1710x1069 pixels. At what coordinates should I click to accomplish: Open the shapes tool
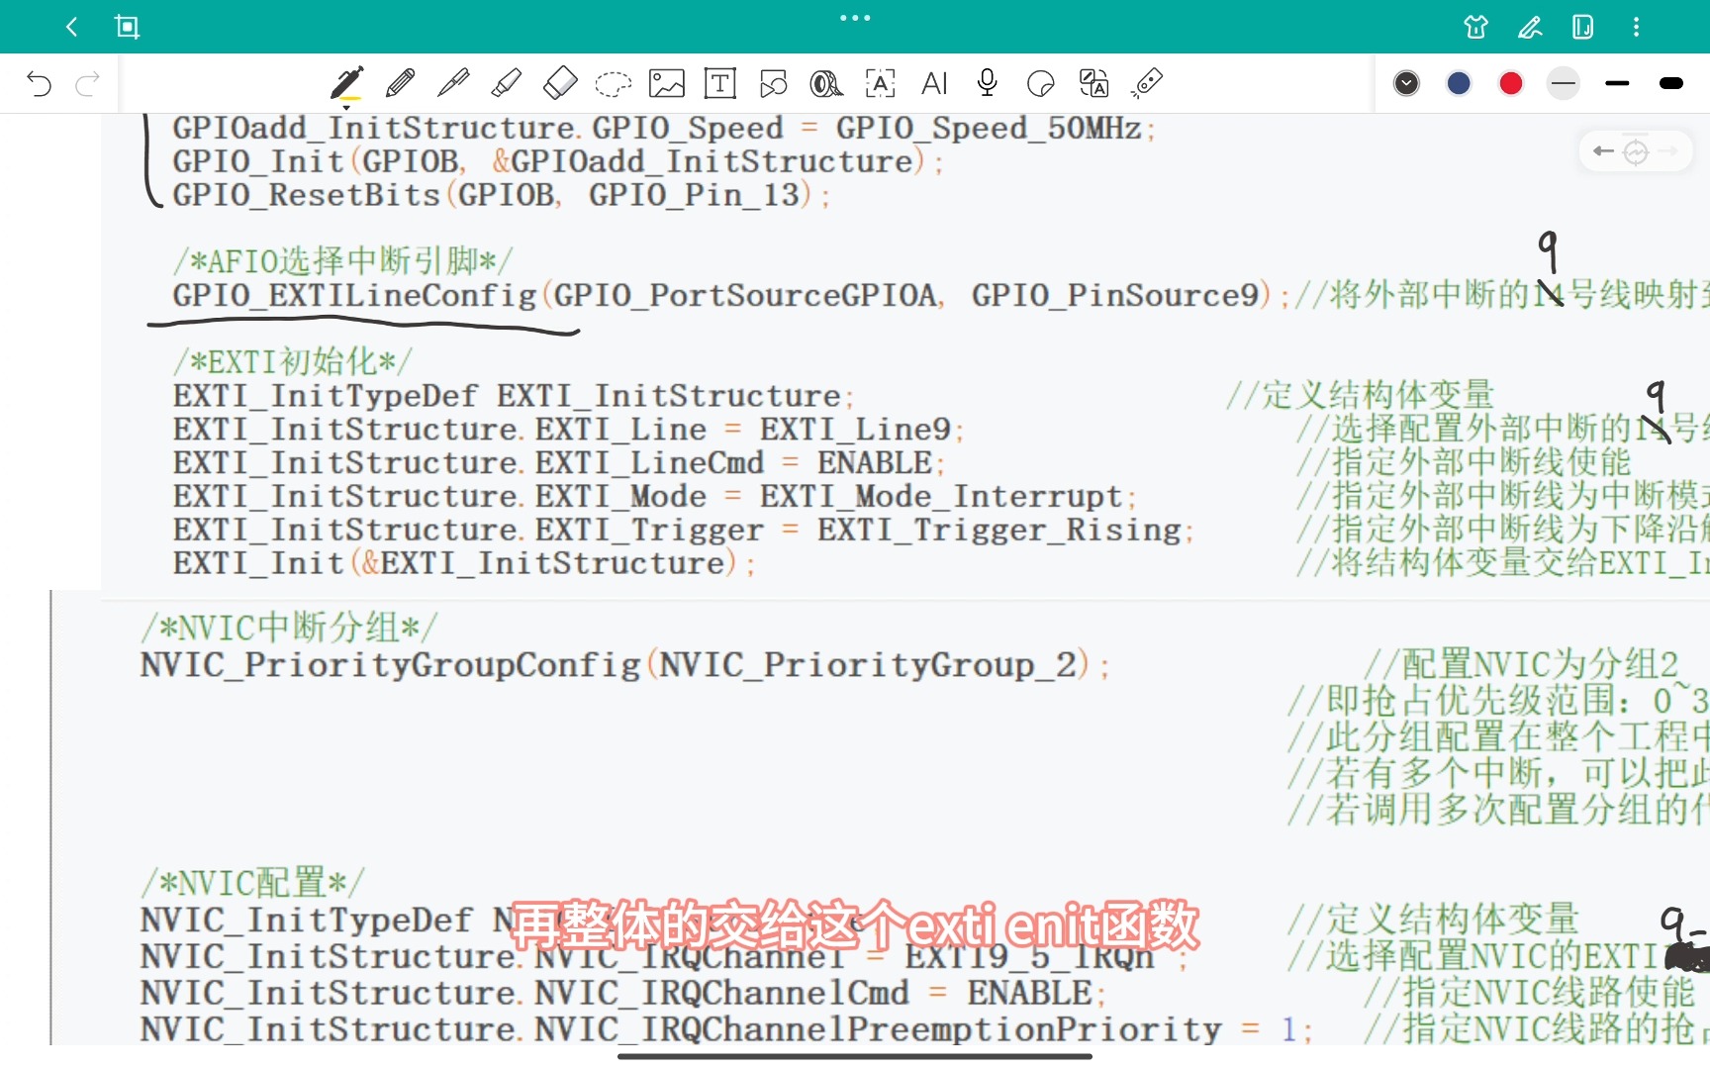774,83
